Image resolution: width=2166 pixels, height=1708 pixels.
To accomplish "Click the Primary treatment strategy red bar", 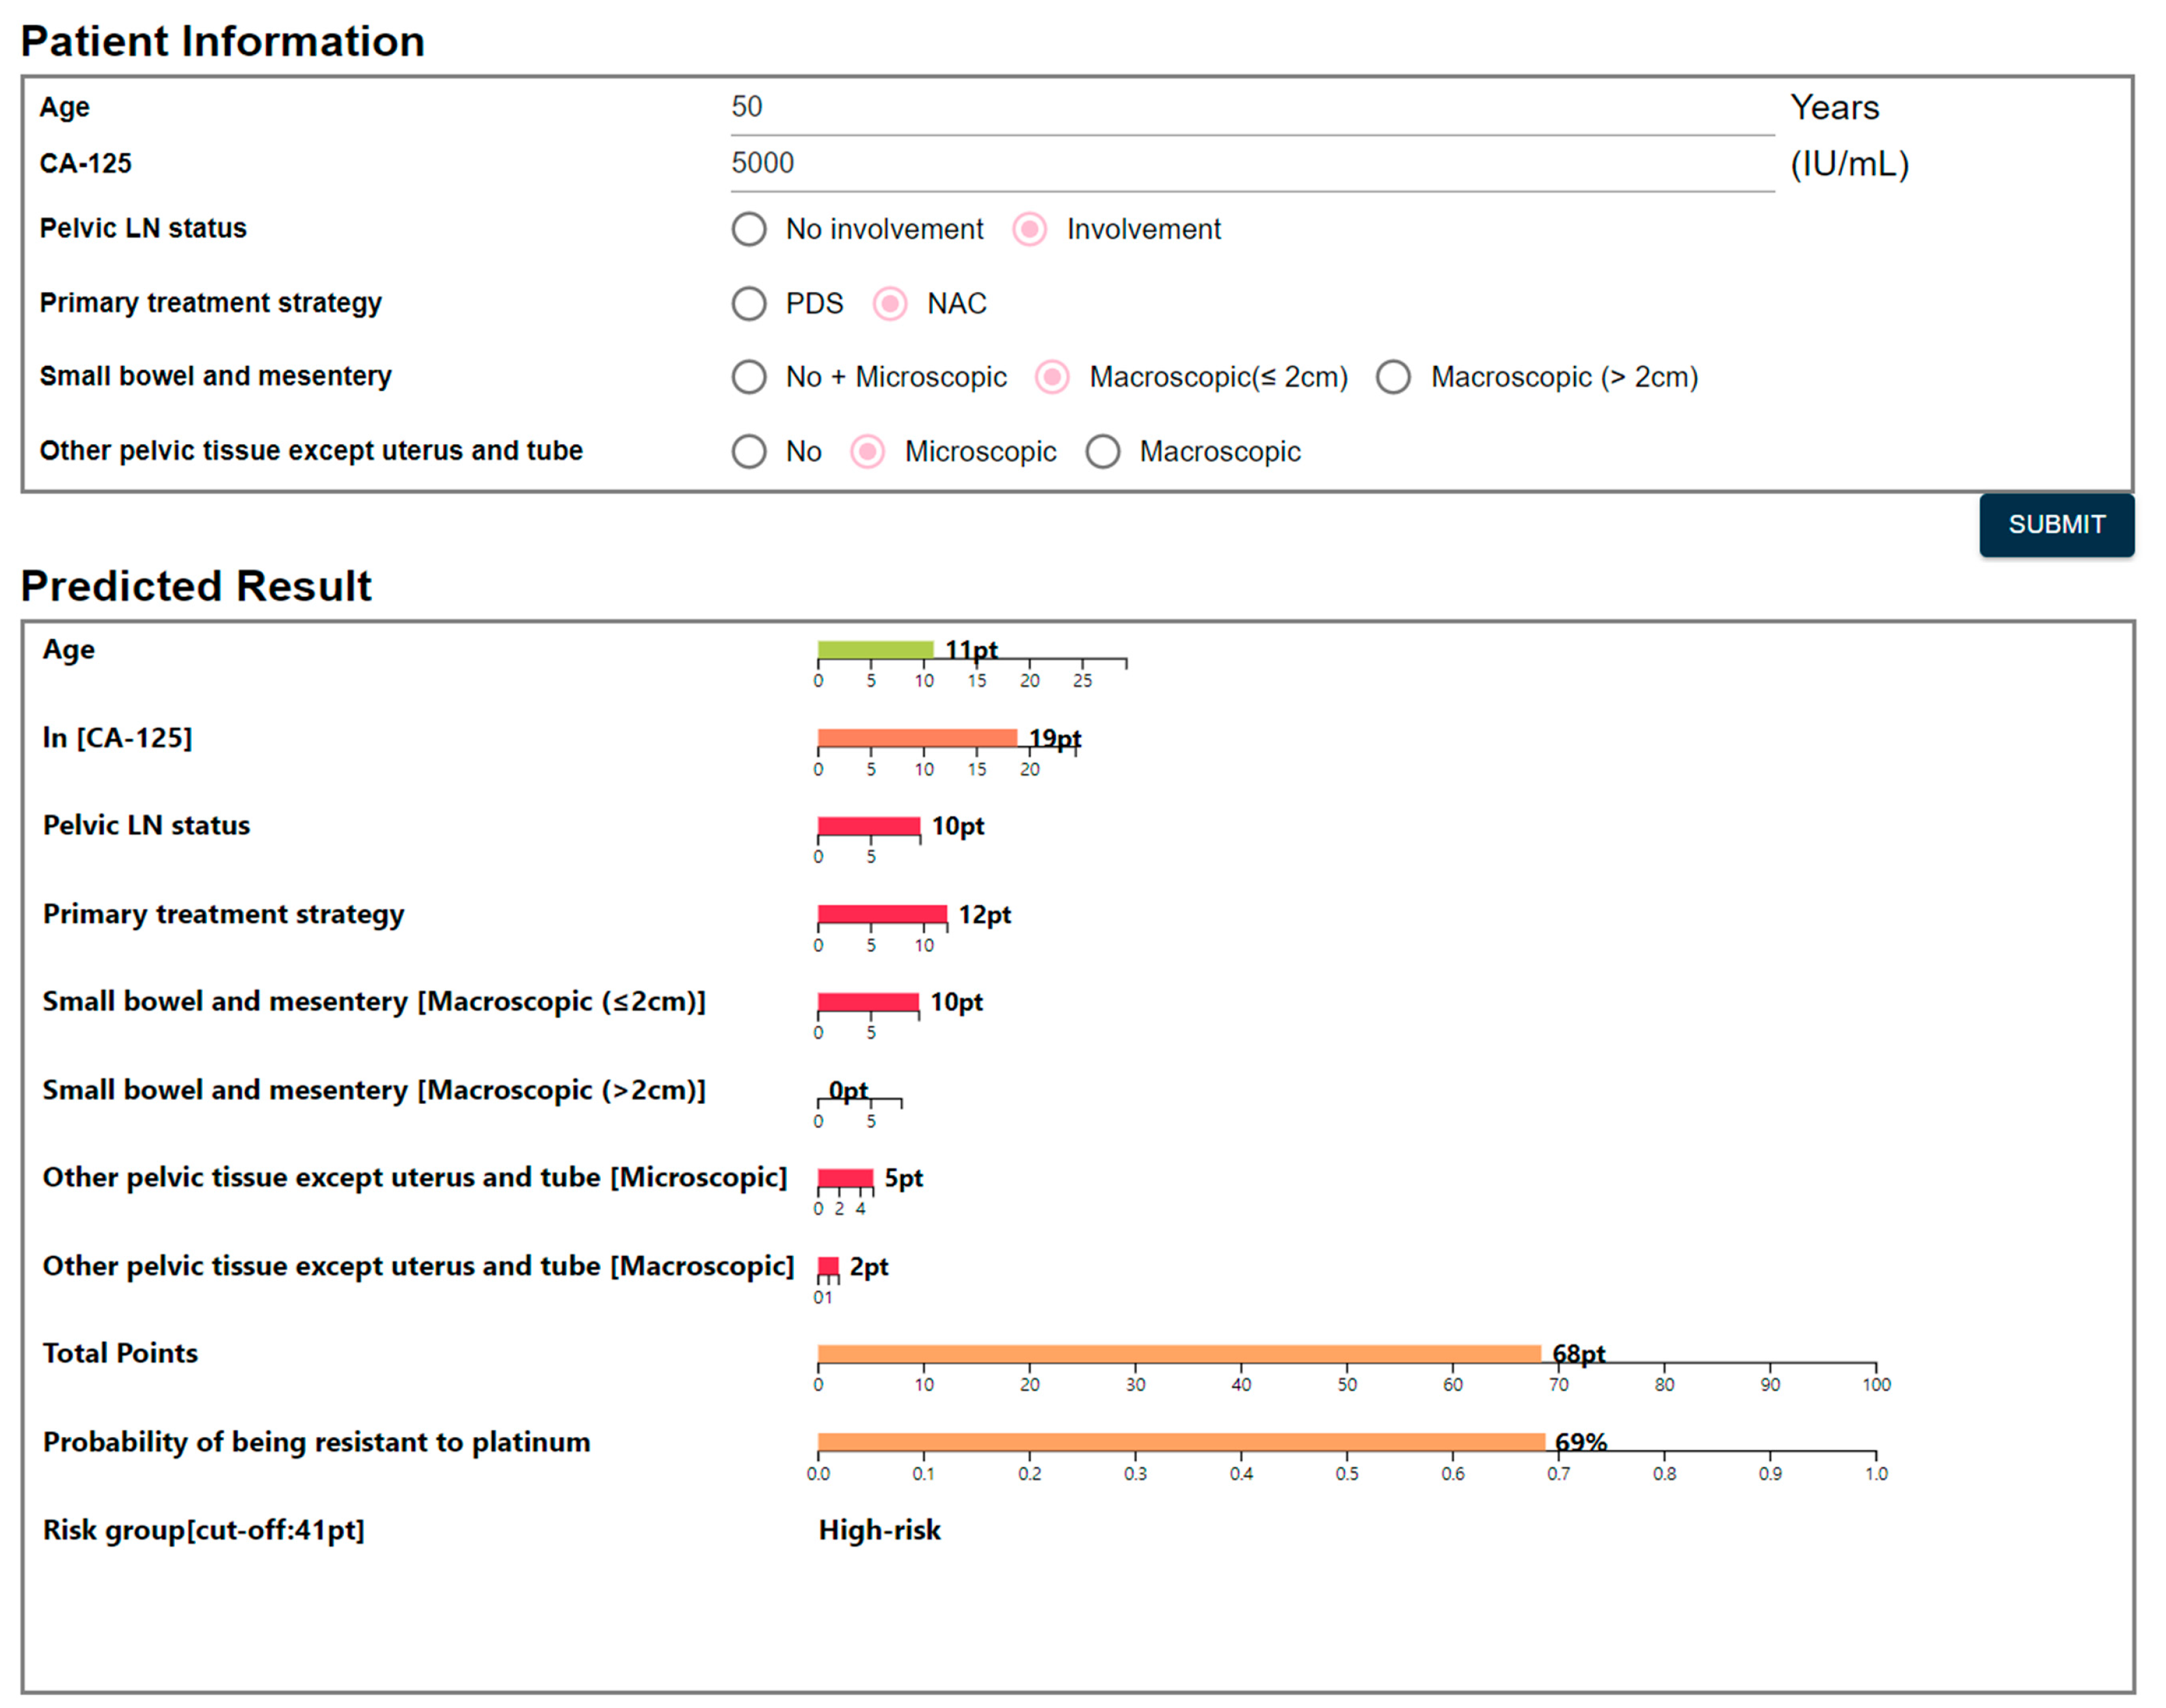I will point(881,914).
